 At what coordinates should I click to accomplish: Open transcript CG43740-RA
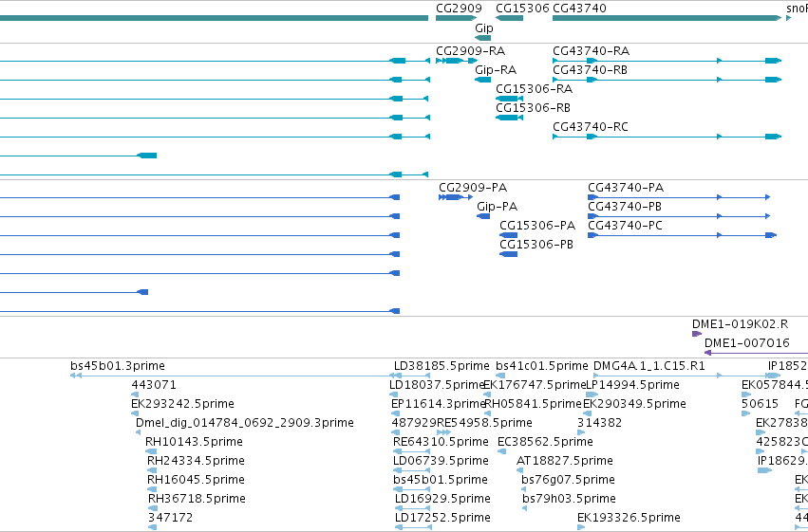coord(592,51)
